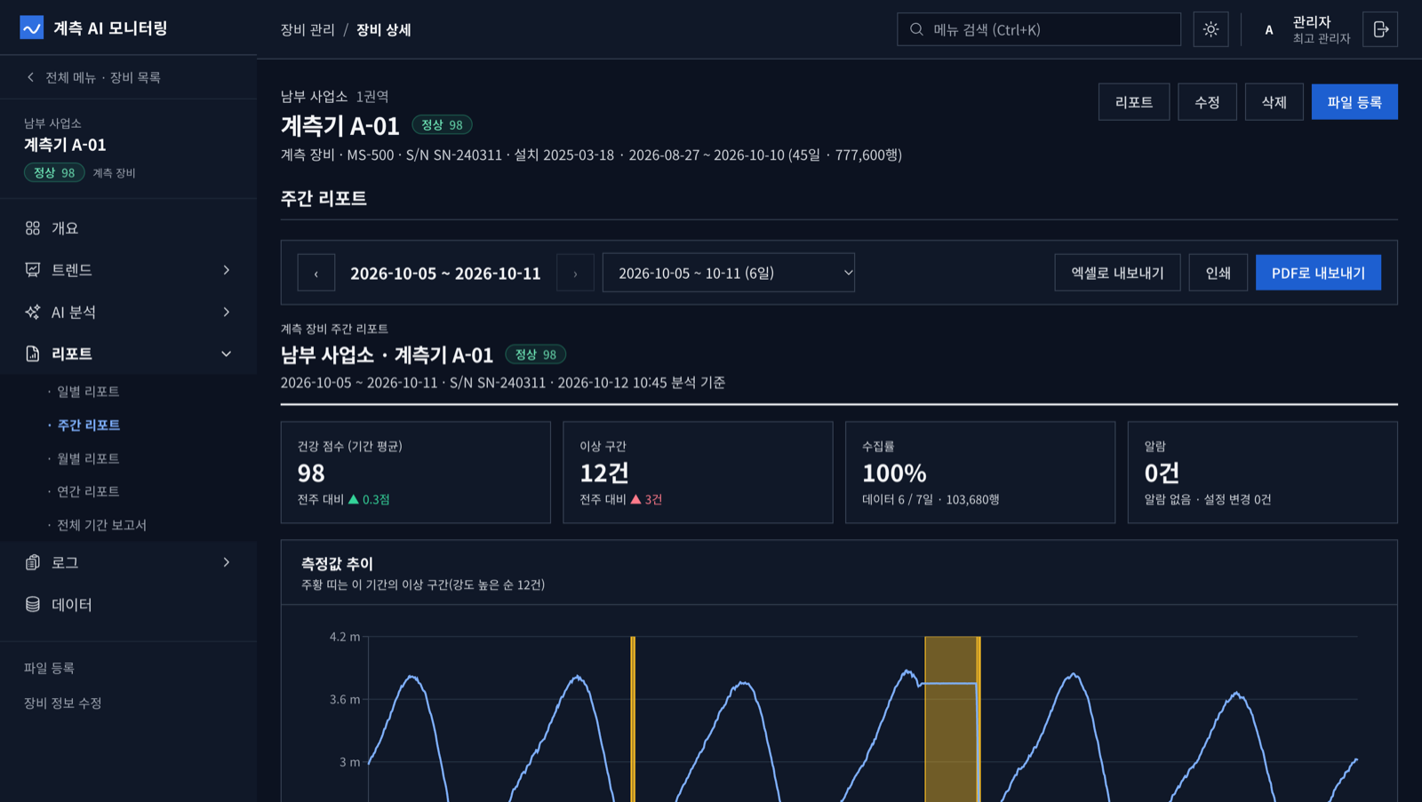This screenshot has width=1422, height=802.
Task: Click the 이상 구간 12건 card
Action: click(x=698, y=472)
